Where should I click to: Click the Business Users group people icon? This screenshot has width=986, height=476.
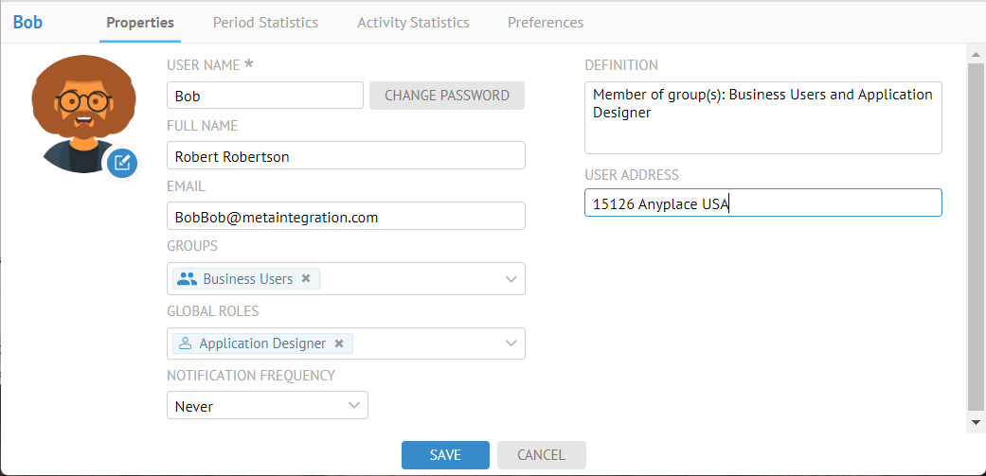coord(187,279)
